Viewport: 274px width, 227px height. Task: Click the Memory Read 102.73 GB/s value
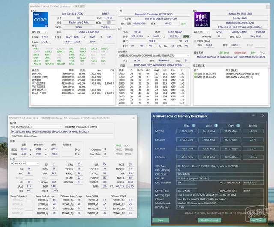(187, 131)
